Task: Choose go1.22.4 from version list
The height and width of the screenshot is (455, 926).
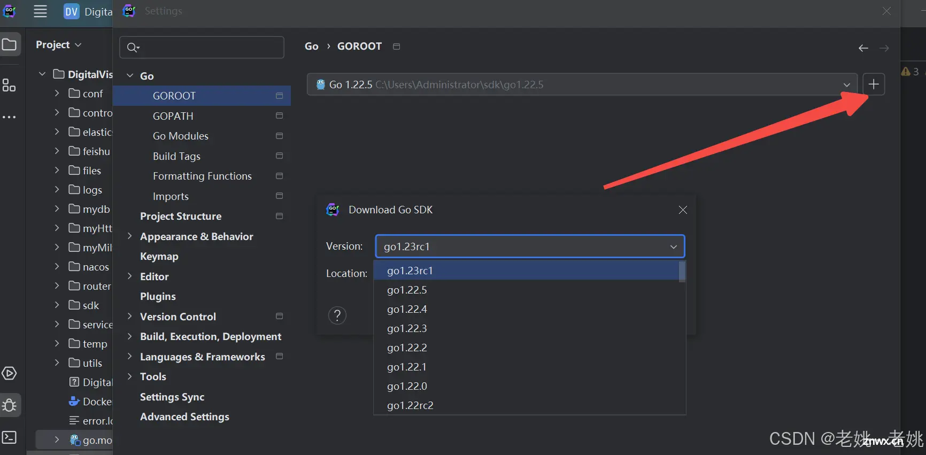Action: (526, 309)
